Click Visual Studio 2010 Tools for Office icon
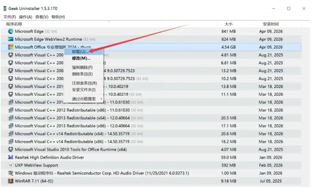The height and width of the screenshot is (187, 312). click(x=11, y=149)
